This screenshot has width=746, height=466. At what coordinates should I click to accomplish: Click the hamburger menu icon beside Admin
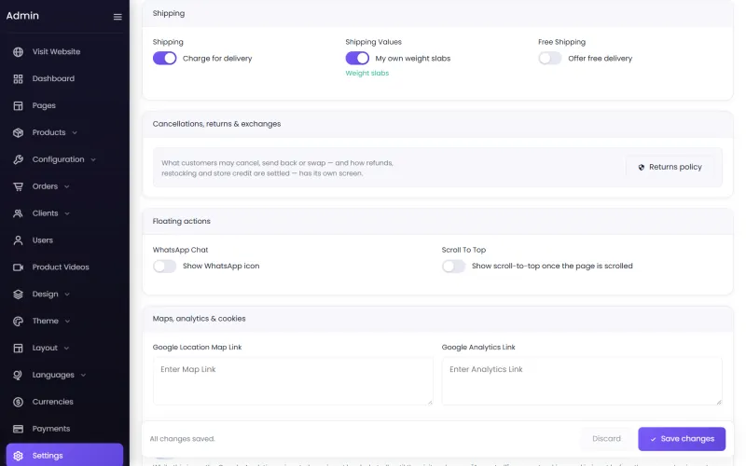pyautogui.click(x=117, y=17)
